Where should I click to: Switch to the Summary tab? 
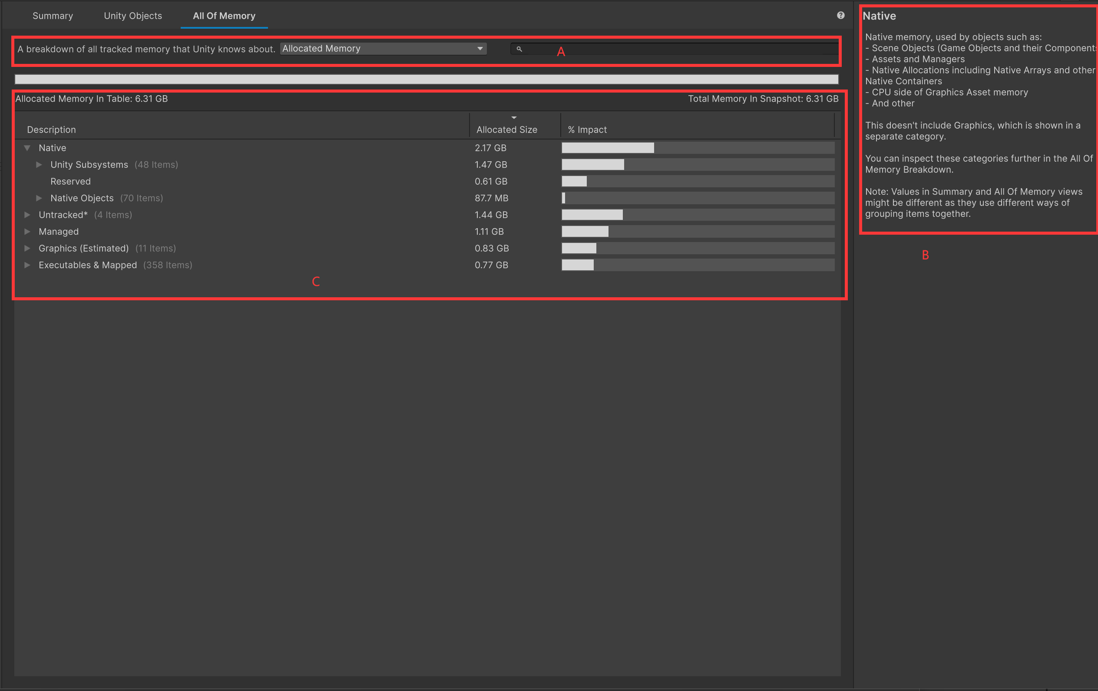point(53,16)
